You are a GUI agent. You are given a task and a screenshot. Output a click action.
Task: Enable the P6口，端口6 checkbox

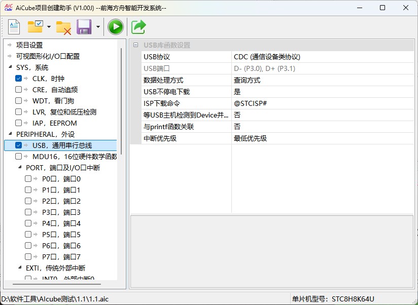pyautogui.click(x=28, y=246)
